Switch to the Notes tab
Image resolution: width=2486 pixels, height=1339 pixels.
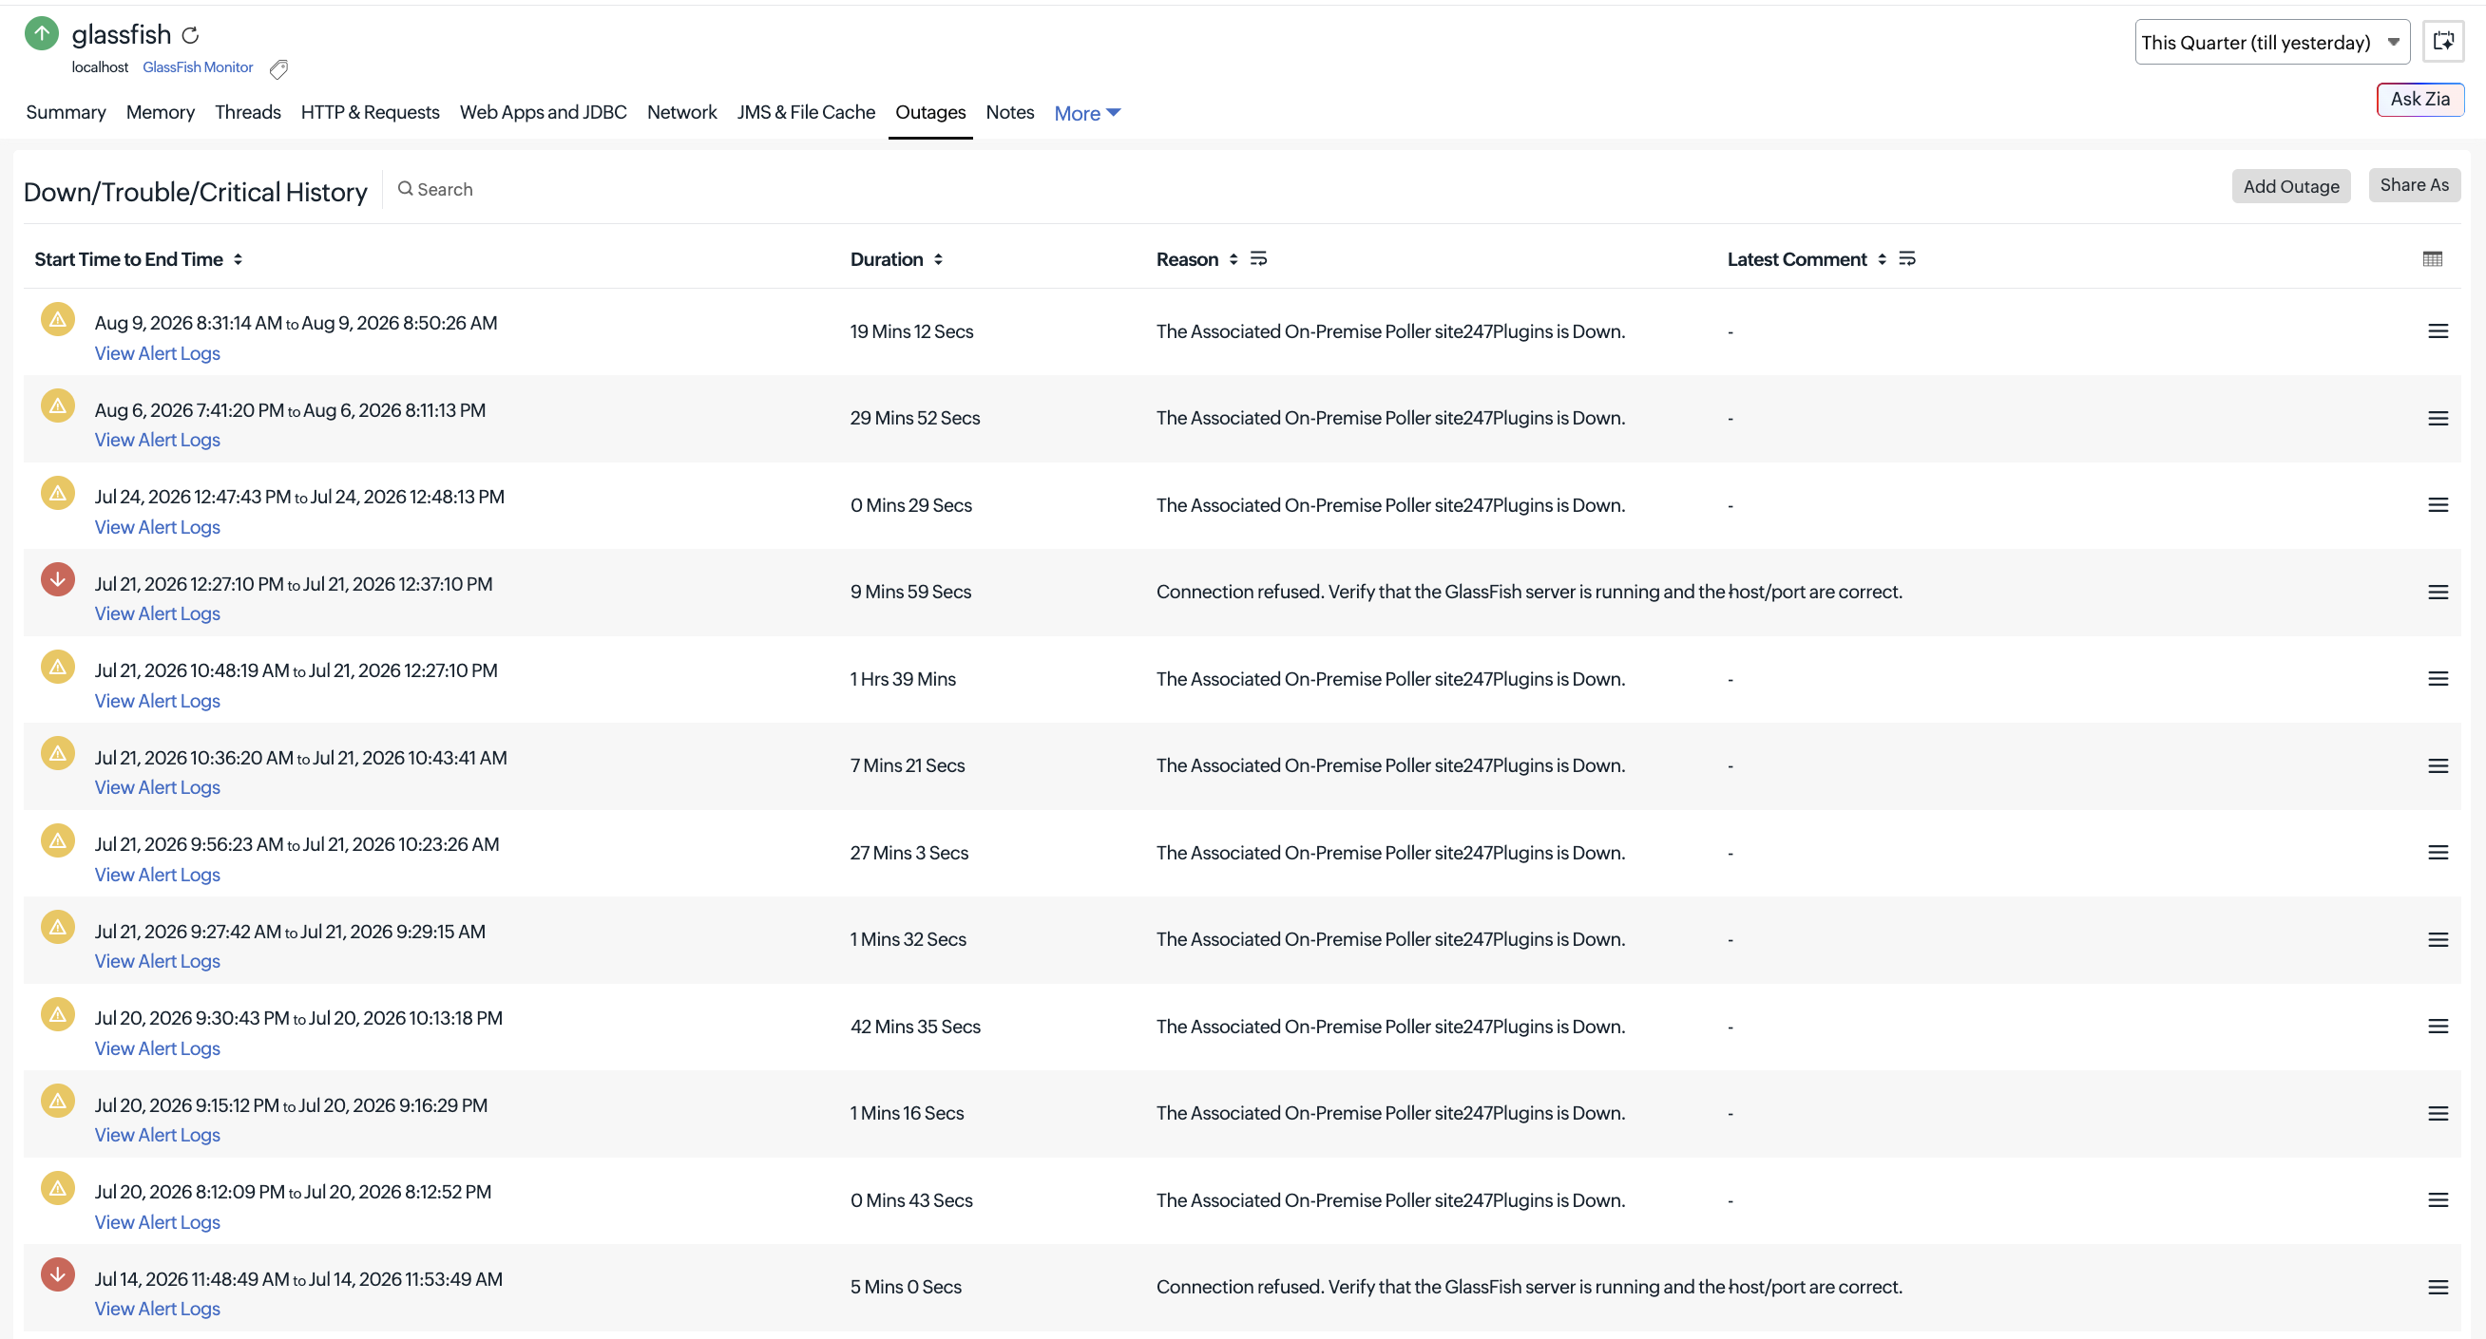click(x=1009, y=112)
